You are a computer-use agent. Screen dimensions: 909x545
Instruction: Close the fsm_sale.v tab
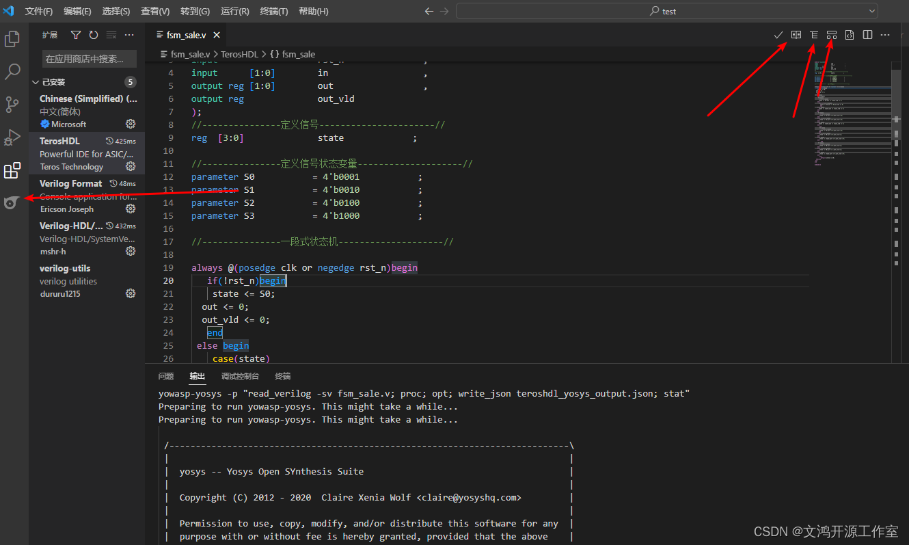(216, 35)
